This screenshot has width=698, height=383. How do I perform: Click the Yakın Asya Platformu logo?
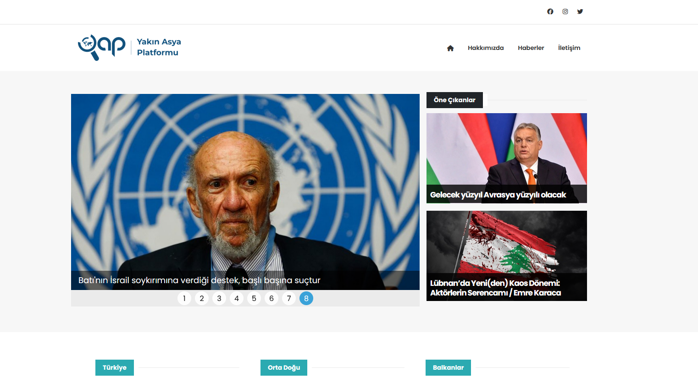(x=129, y=48)
